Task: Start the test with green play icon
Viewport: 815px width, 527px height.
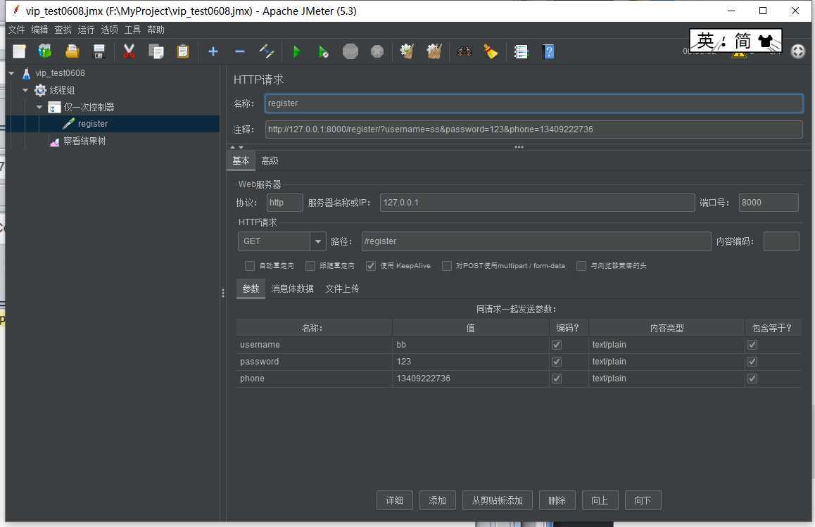Action: (x=297, y=51)
